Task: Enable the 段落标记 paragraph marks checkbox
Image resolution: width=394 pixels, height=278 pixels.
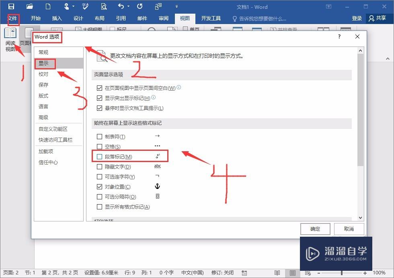Action: [x=99, y=156]
